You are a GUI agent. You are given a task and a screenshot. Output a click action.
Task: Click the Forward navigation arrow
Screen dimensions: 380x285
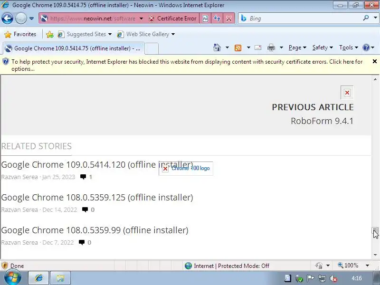pyautogui.click(x=21, y=18)
